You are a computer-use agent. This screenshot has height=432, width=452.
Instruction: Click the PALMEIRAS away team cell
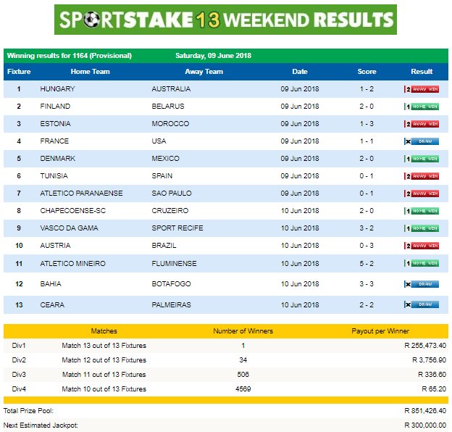click(171, 305)
